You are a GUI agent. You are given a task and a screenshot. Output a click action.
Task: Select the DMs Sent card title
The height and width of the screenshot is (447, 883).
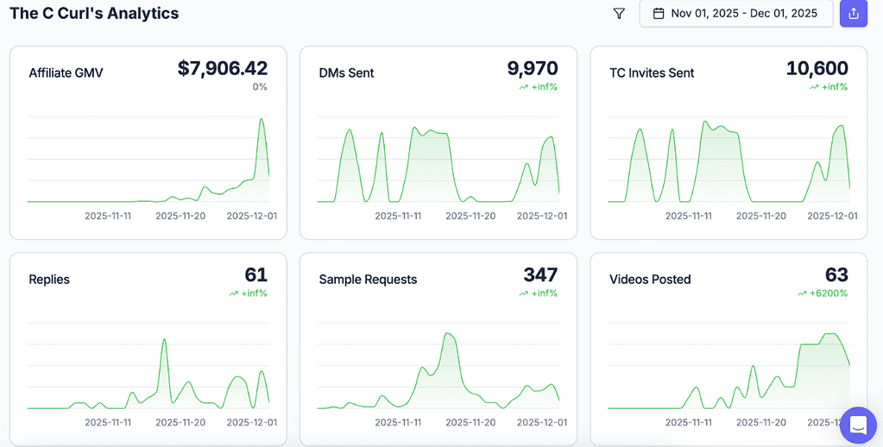coord(346,73)
